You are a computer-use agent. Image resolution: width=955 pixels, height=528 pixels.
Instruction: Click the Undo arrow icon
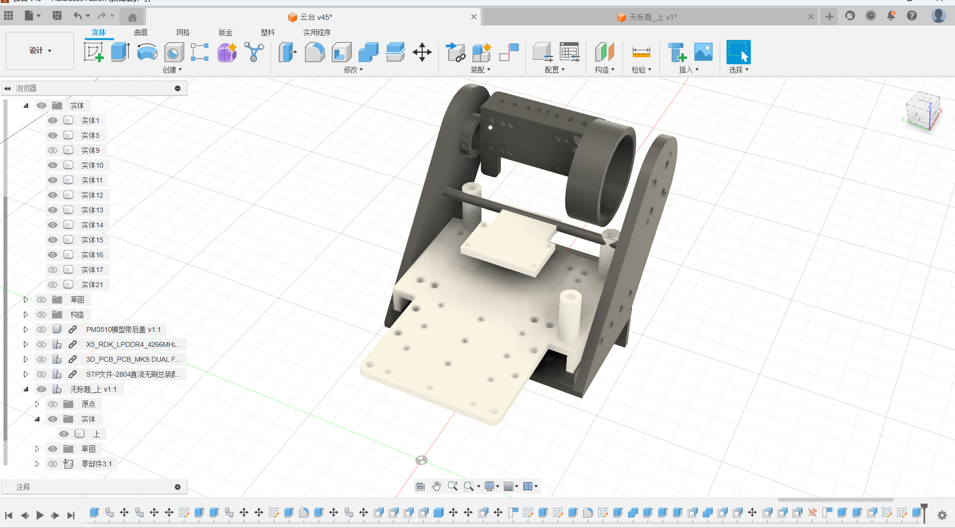[78, 16]
